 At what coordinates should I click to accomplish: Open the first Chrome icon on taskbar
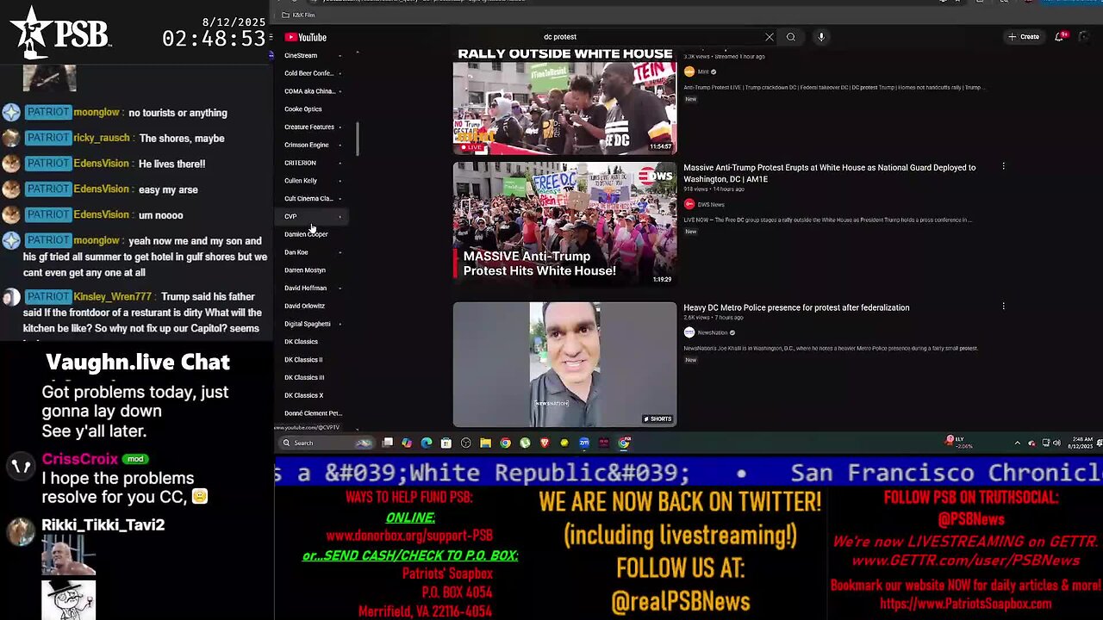click(x=505, y=443)
